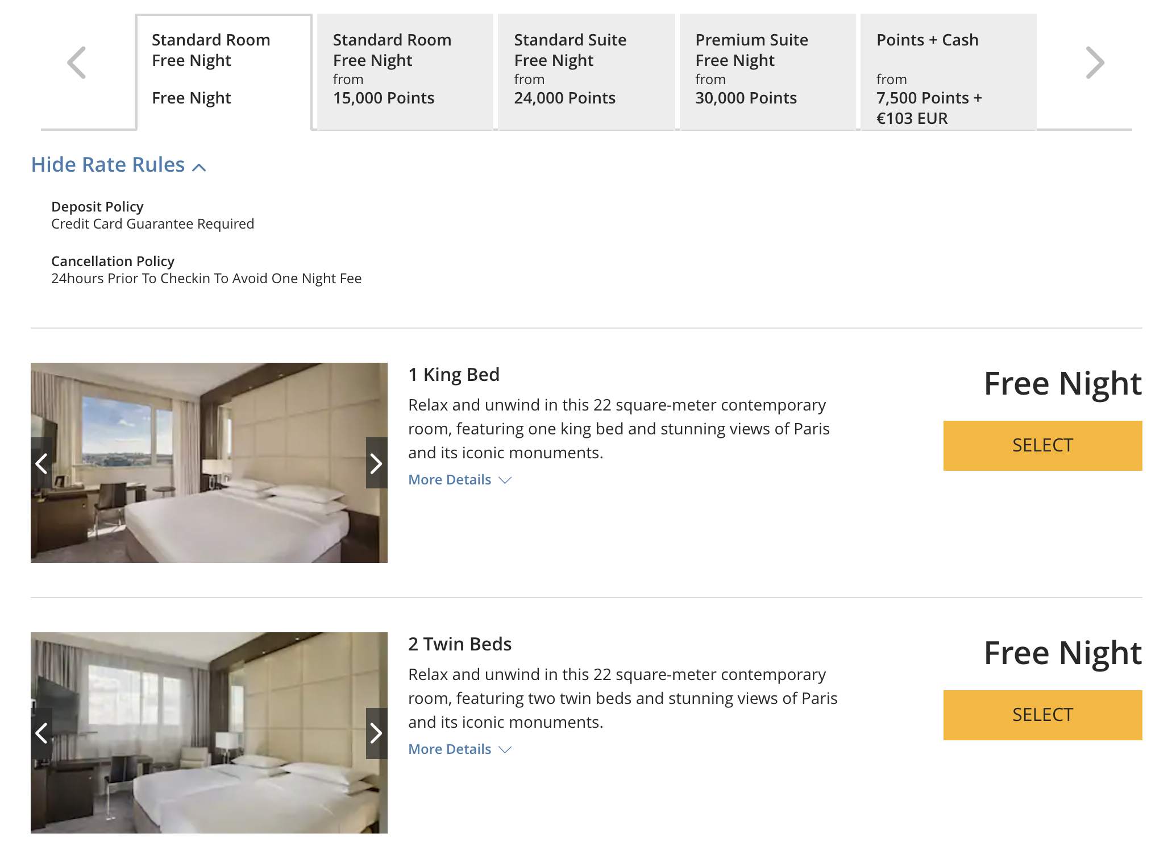
Task: Select the 2 Twin Beds free night
Action: pyautogui.click(x=1042, y=715)
